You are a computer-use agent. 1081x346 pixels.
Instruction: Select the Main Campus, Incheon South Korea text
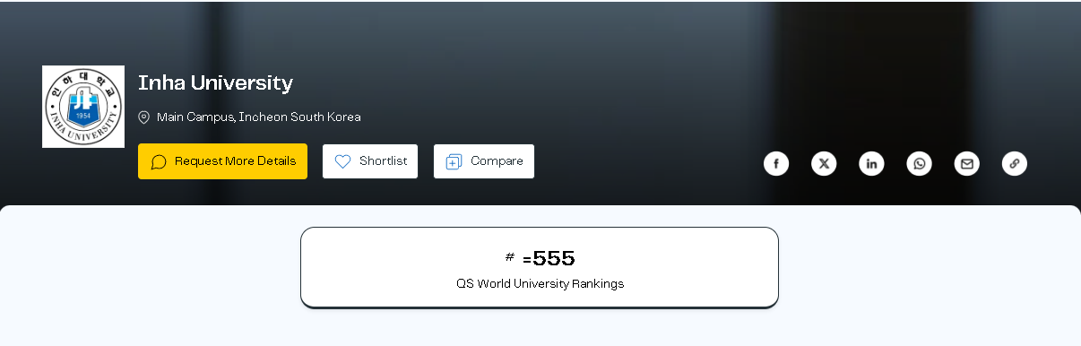point(259,117)
